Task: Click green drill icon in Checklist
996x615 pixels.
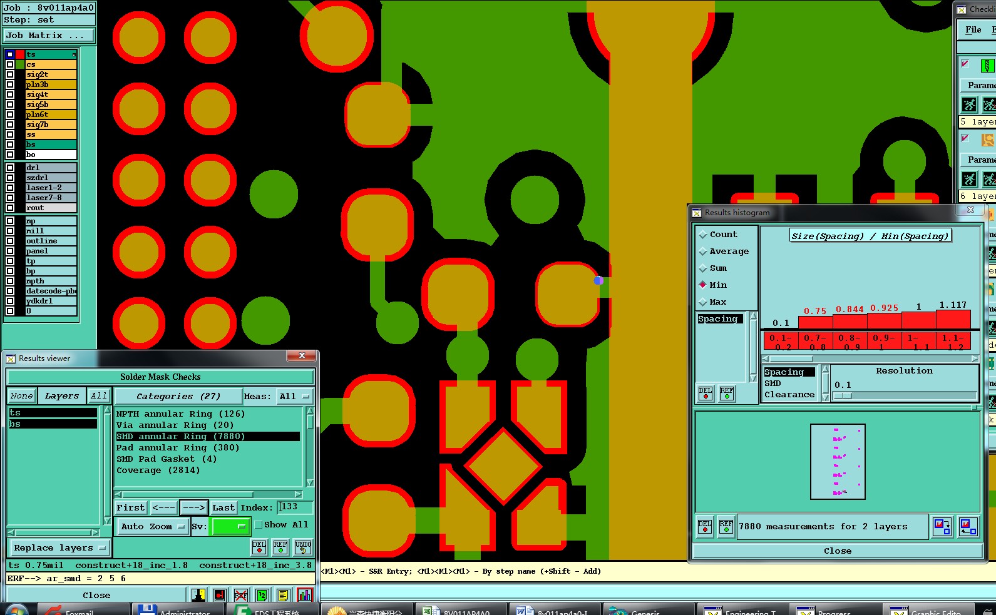Action: (988, 65)
